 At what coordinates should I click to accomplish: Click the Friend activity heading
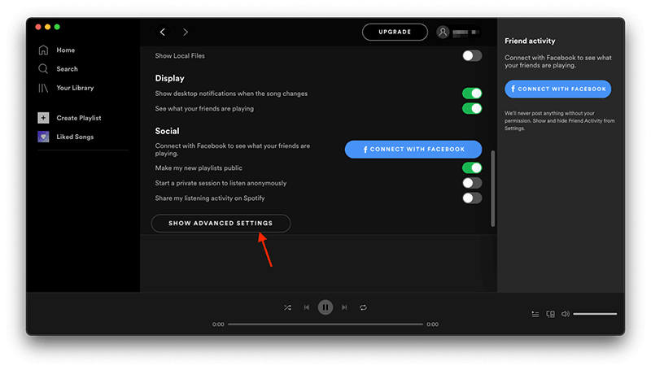530,41
